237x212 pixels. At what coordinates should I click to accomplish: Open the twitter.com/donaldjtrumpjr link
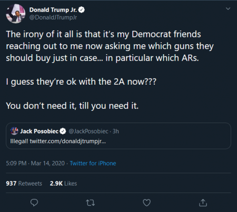68,141
